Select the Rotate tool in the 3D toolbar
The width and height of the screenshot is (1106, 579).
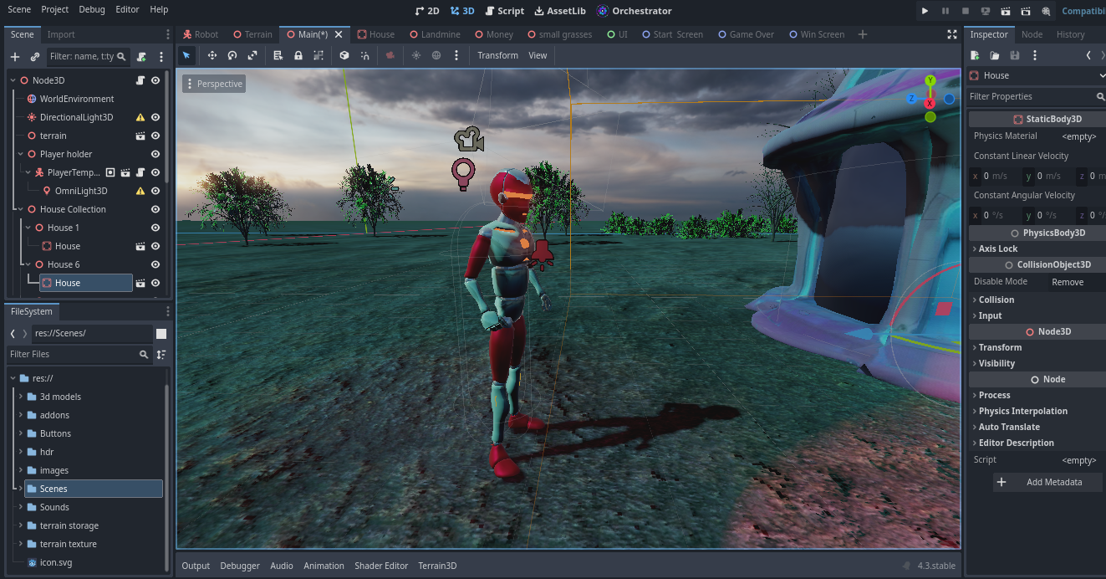(x=232, y=55)
